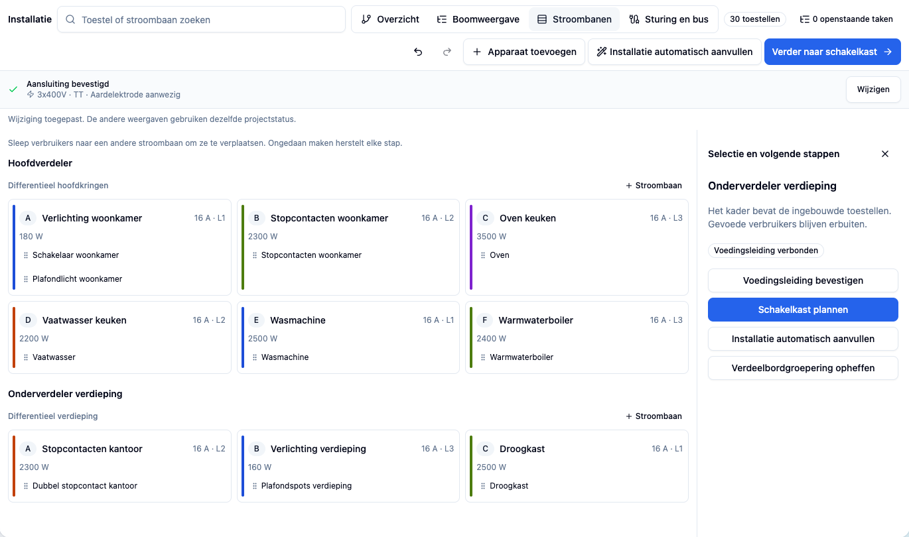Click the drag handle beside Vaatwasser
This screenshot has height=537, width=909.
pyautogui.click(x=25, y=357)
